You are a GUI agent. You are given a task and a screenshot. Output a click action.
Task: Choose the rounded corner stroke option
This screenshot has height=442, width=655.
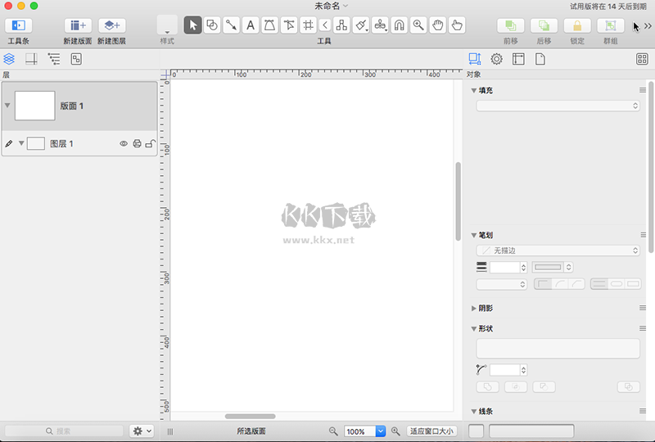pyautogui.click(x=560, y=284)
